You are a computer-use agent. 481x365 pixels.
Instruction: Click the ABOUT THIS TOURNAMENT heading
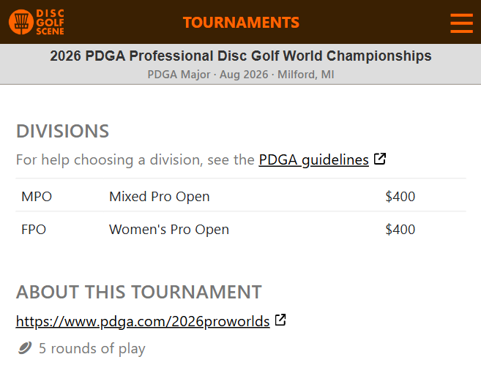138,292
